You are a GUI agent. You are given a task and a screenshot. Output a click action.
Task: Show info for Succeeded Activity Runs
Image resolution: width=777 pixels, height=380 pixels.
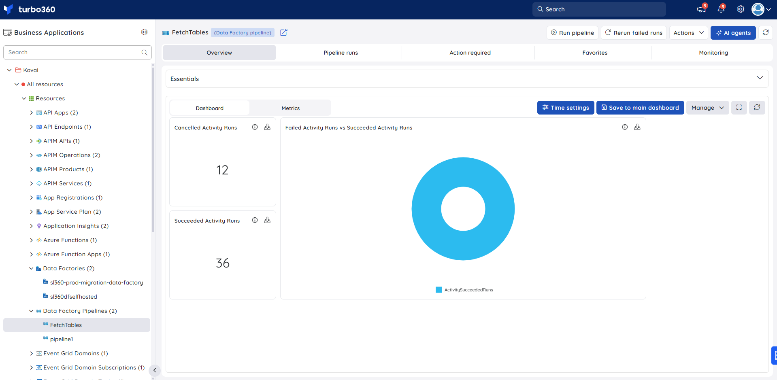click(255, 220)
